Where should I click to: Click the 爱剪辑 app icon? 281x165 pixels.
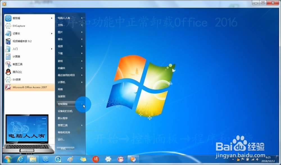click(8, 18)
